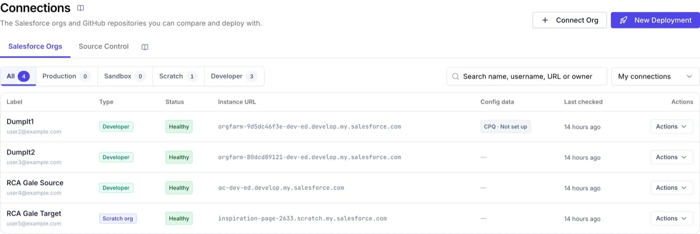Click the ac-dev-ed.develop.my.salesforce.com URL
Viewport: 700px width, 234px height.
click(281, 188)
